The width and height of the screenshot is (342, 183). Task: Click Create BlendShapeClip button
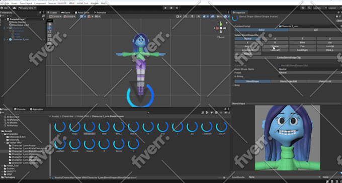click(x=288, y=58)
